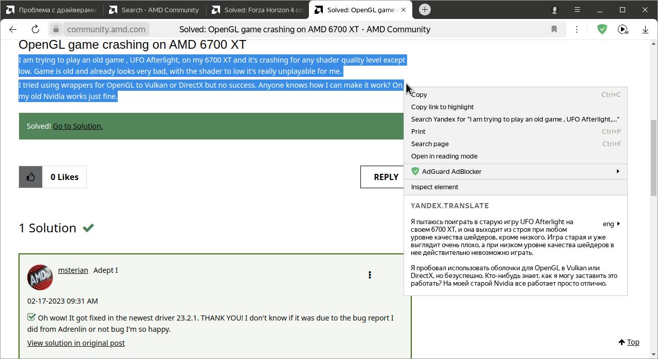Image resolution: width=658 pixels, height=359 pixels.
Task: Click the AdGuard shield icon in the context menu
Action: (x=415, y=171)
